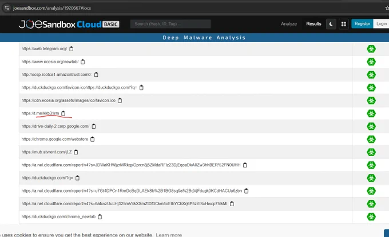Click the https://chrome.google.com/webstore URL text
Image resolution: width=389 pixels, height=237 pixels.
[55, 139]
